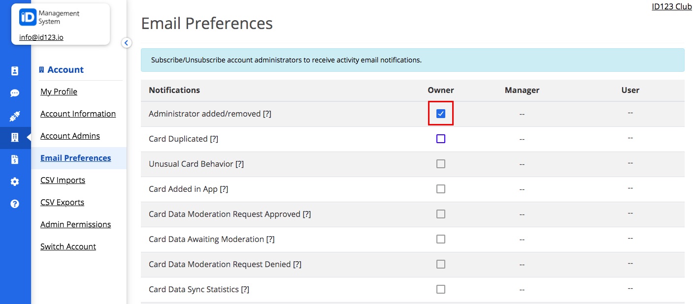This screenshot has height=304, width=695.
Task: Switch to Email Preferences menu item
Action: (x=75, y=158)
